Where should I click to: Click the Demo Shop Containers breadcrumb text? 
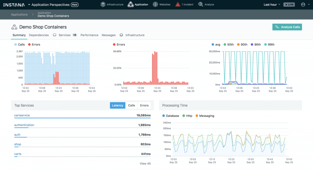(x=53, y=16)
